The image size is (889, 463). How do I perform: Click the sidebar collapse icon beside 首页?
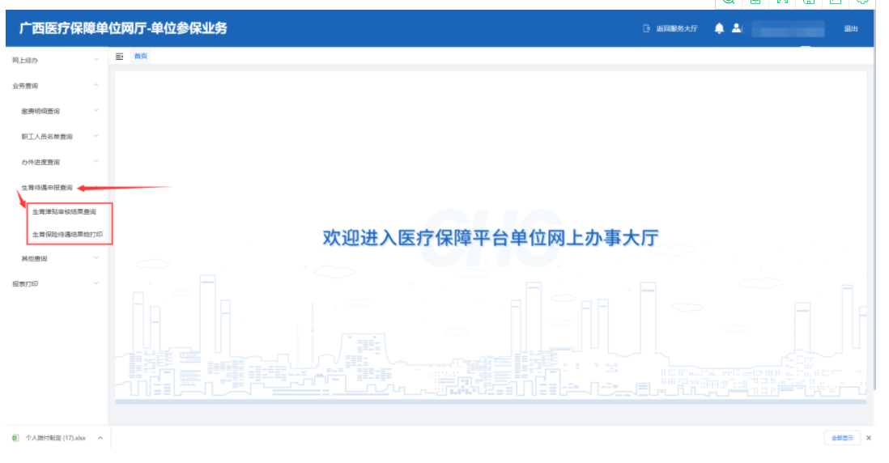click(x=119, y=57)
